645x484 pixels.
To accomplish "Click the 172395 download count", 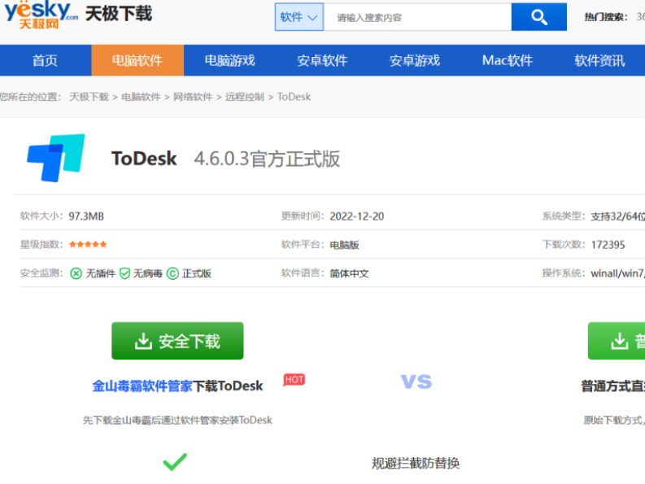I will coord(608,245).
